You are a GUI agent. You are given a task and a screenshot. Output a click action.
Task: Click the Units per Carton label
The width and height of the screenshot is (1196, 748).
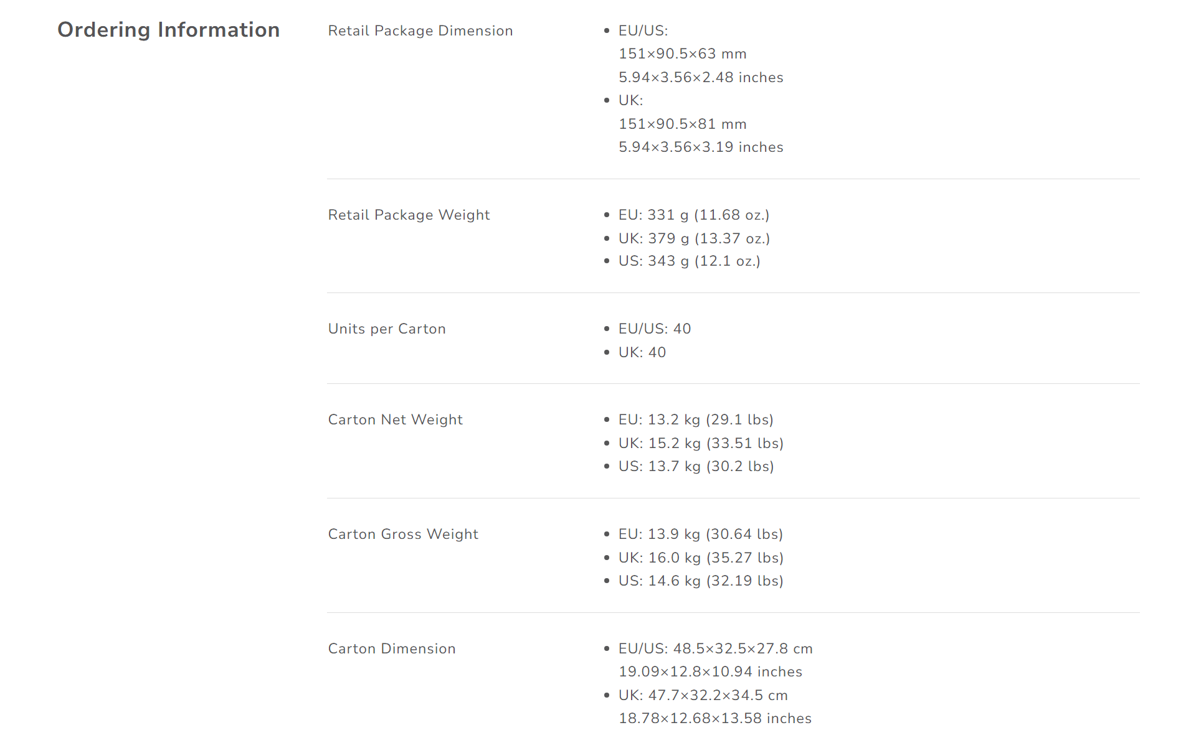click(387, 329)
